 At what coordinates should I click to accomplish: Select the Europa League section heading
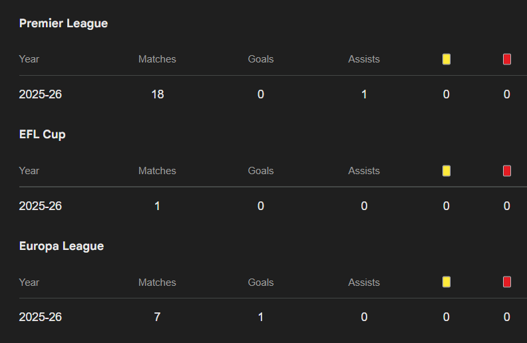point(61,246)
